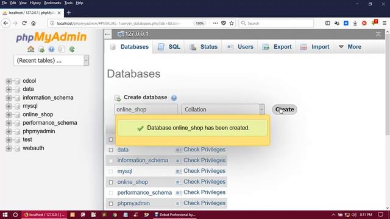Screen dimensions: 390x219
Task: Open the documentation help icon in sidebar
Action: coord(51,49)
